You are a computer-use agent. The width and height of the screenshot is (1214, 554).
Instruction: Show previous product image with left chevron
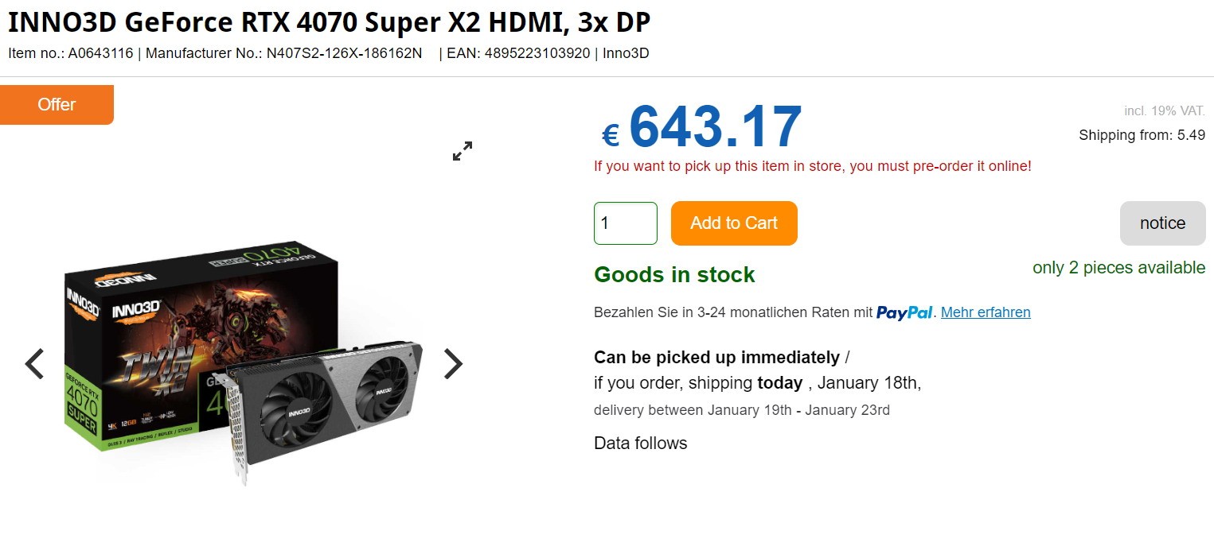click(x=34, y=364)
